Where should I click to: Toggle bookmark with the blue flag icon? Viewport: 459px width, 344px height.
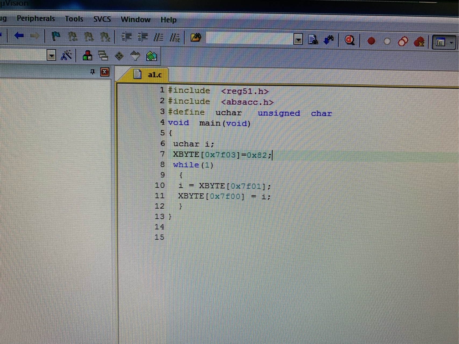click(x=56, y=36)
